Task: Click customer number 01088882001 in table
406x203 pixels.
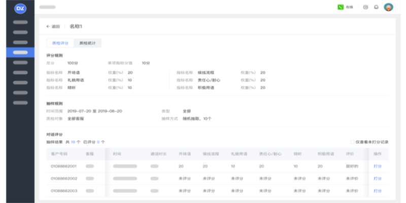Action: pyautogui.click(x=63, y=166)
